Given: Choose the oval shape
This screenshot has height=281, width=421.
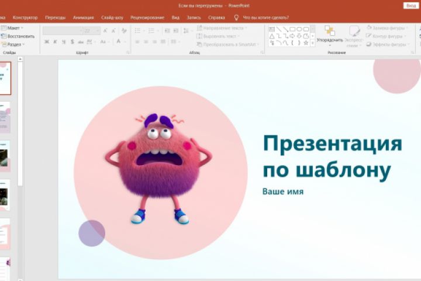Looking at the screenshot, I should click(x=299, y=29).
